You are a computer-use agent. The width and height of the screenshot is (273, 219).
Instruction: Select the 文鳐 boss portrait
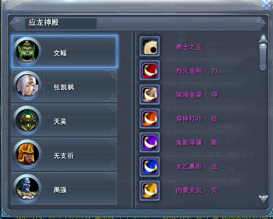[x=27, y=52]
